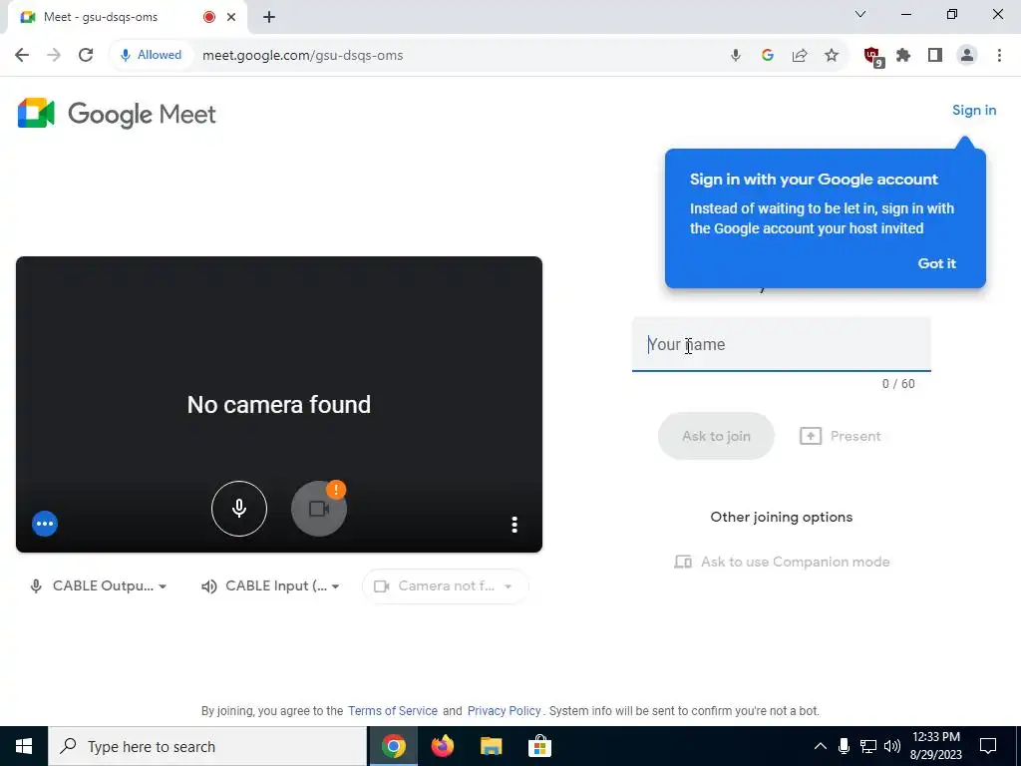Click the Your name input field
1021x766 pixels.
click(x=782, y=344)
